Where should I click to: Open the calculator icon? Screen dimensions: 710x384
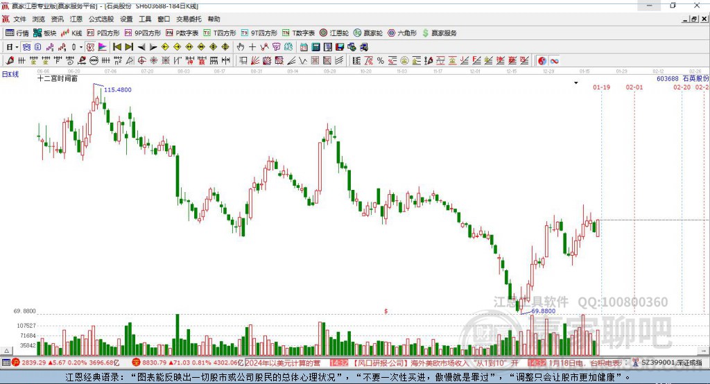pyautogui.click(x=315, y=47)
